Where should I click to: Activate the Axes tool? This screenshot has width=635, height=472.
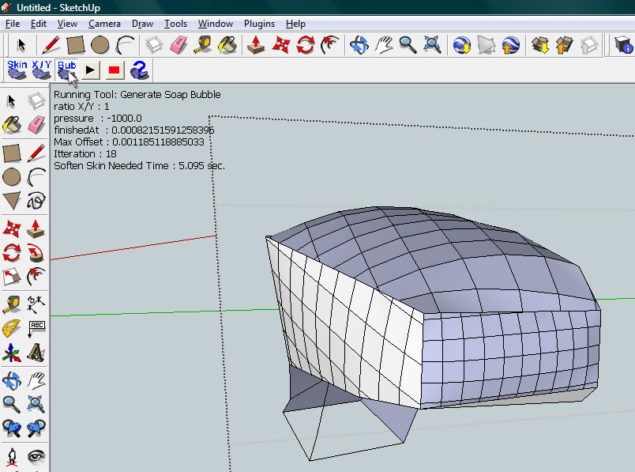[x=12, y=353]
